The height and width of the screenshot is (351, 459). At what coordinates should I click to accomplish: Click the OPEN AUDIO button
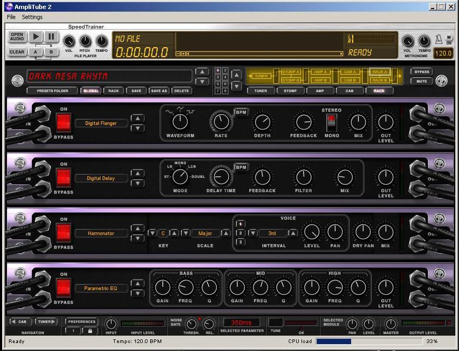pyautogui.click(x=17, y=37)
